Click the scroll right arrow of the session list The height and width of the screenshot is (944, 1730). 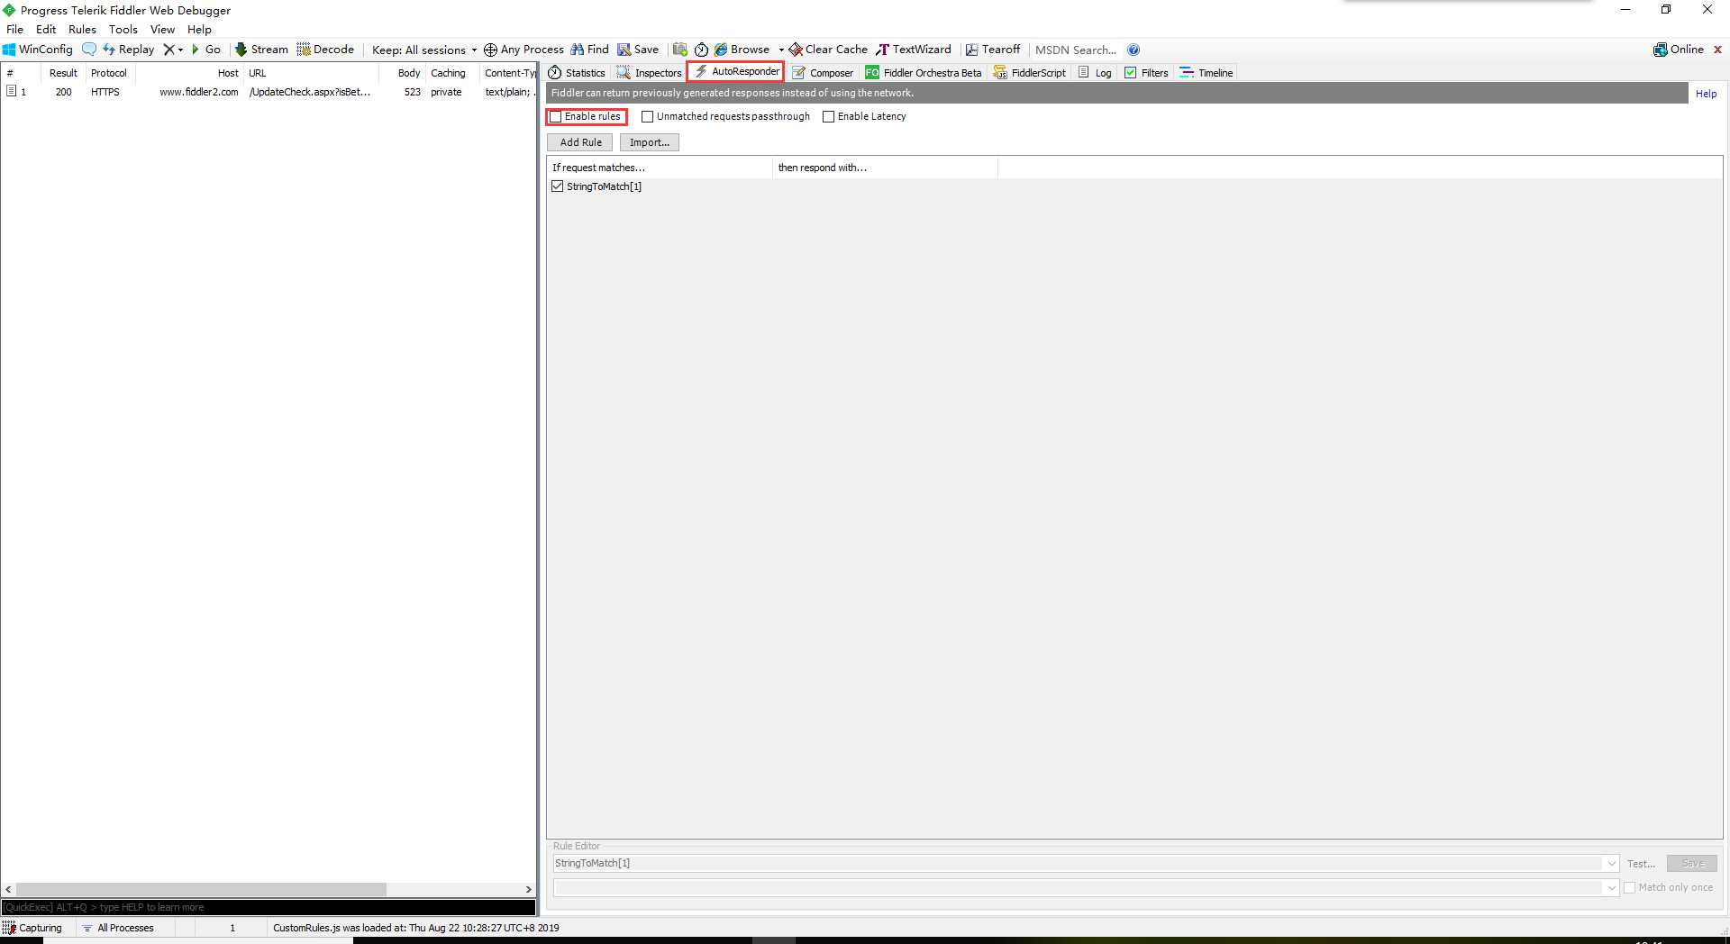tap(529, 889)
